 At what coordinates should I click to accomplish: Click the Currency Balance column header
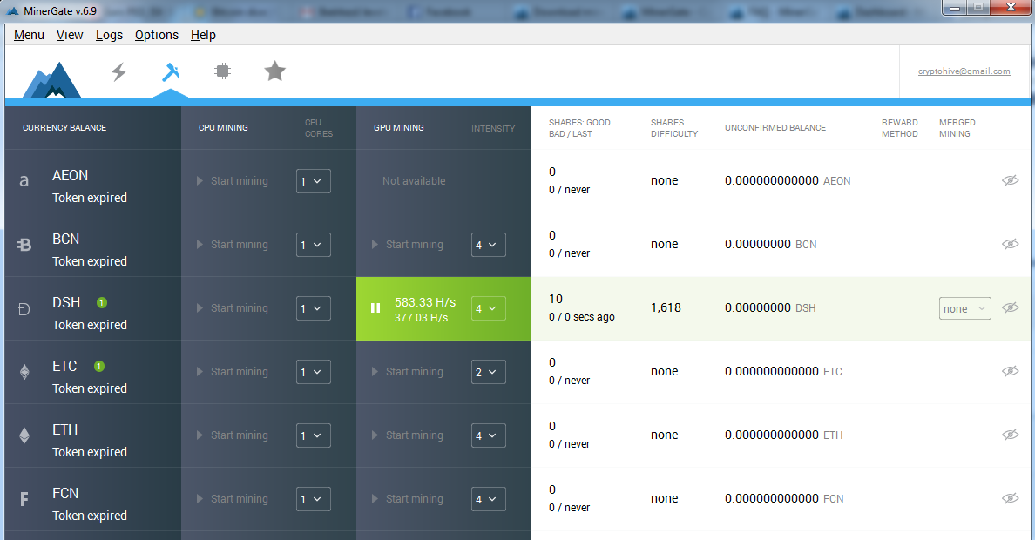click(64, 127)
